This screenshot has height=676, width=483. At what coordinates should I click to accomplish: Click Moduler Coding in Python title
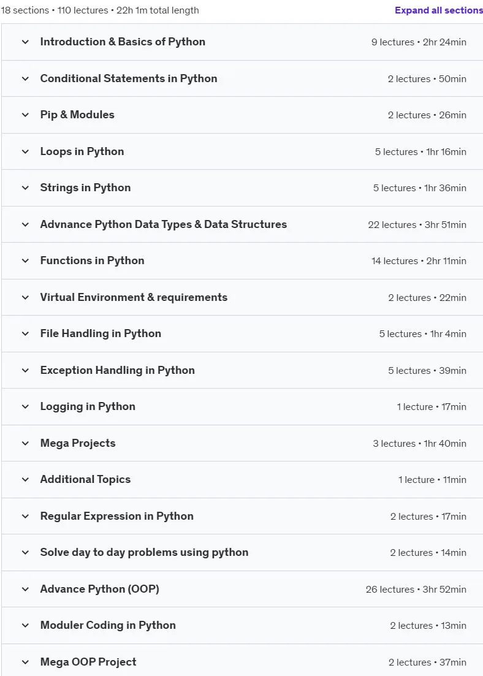coord(108,625)
